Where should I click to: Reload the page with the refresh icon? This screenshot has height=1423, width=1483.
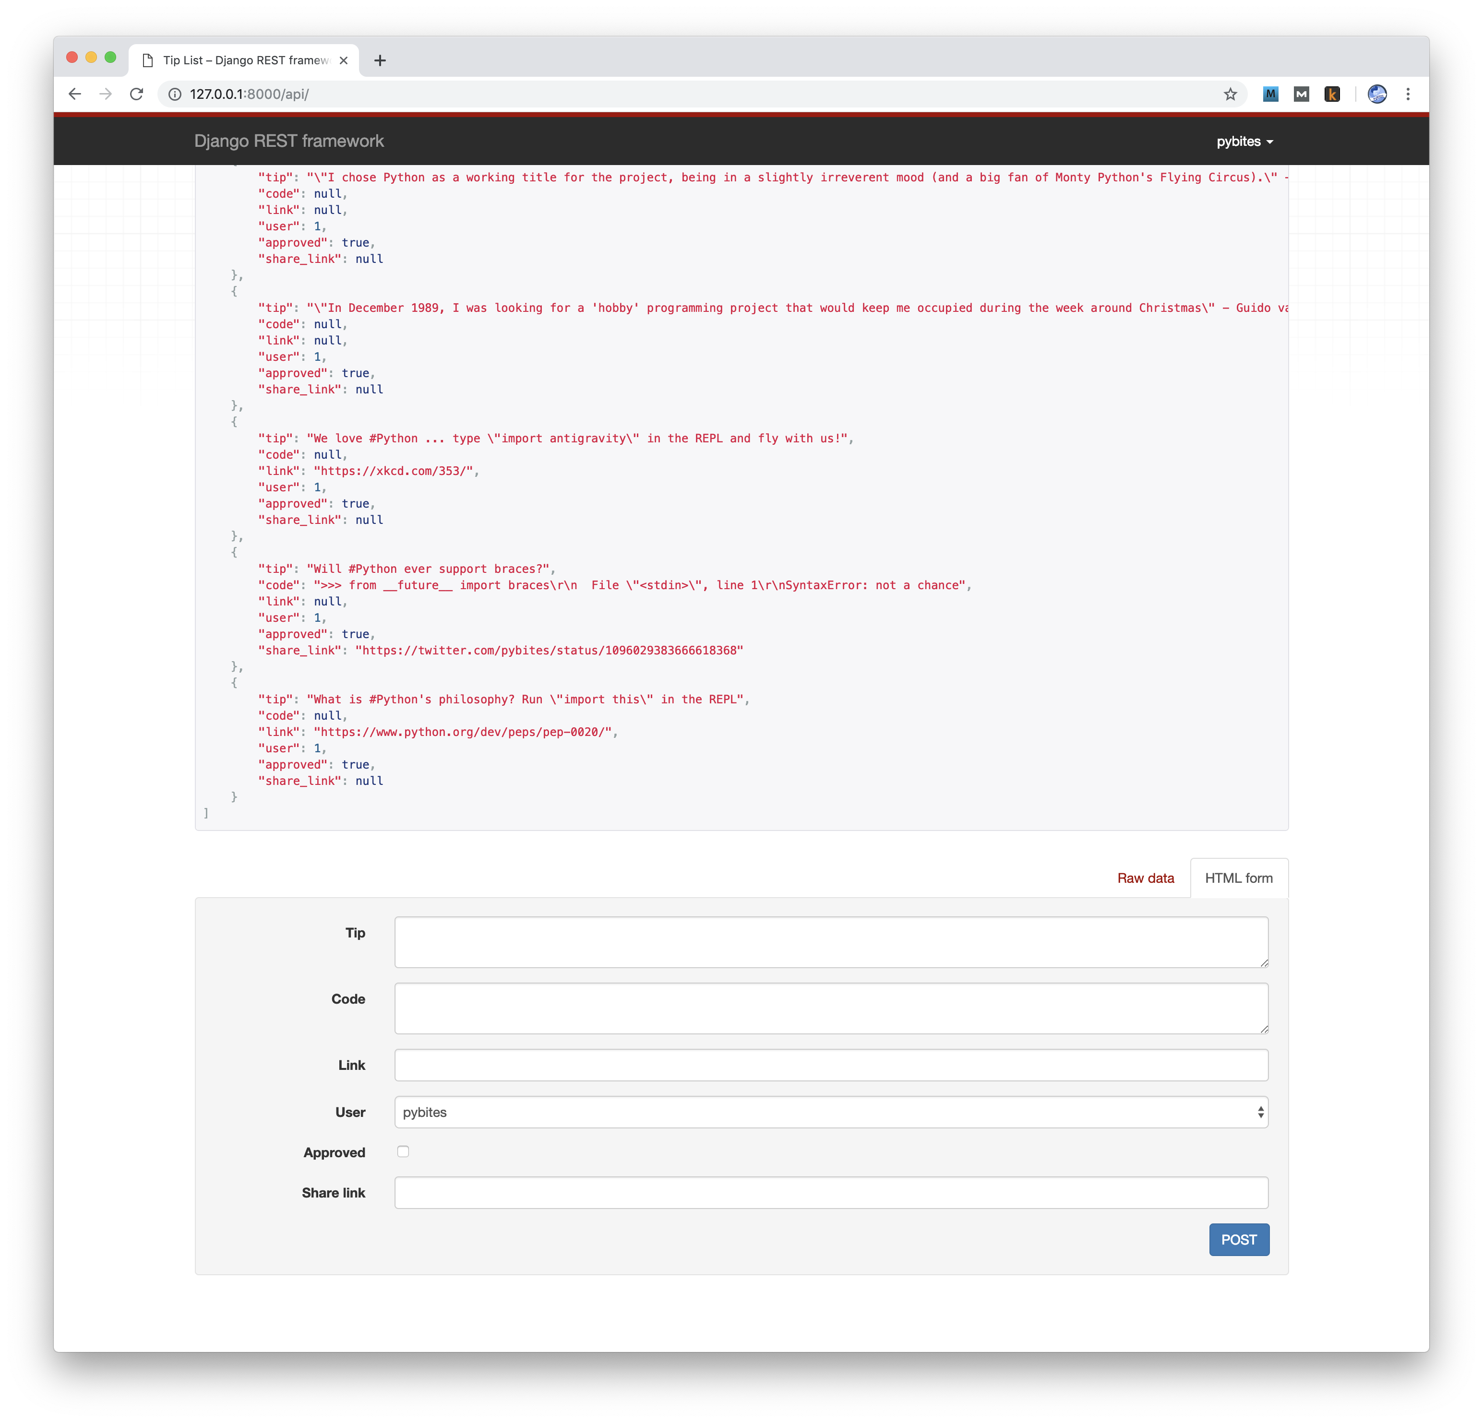point(137,95)
